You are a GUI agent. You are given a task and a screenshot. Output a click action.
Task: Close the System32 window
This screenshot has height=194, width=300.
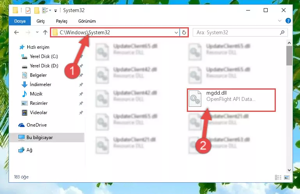[x=284, y=10]
